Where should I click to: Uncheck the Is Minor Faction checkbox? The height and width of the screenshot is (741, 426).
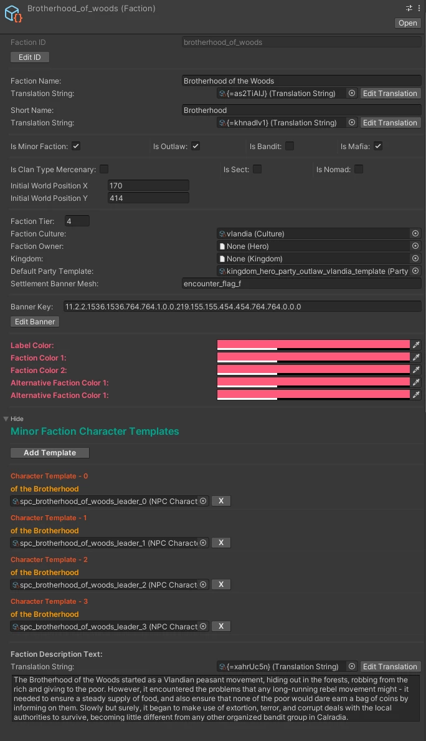(x=76, y=146)
